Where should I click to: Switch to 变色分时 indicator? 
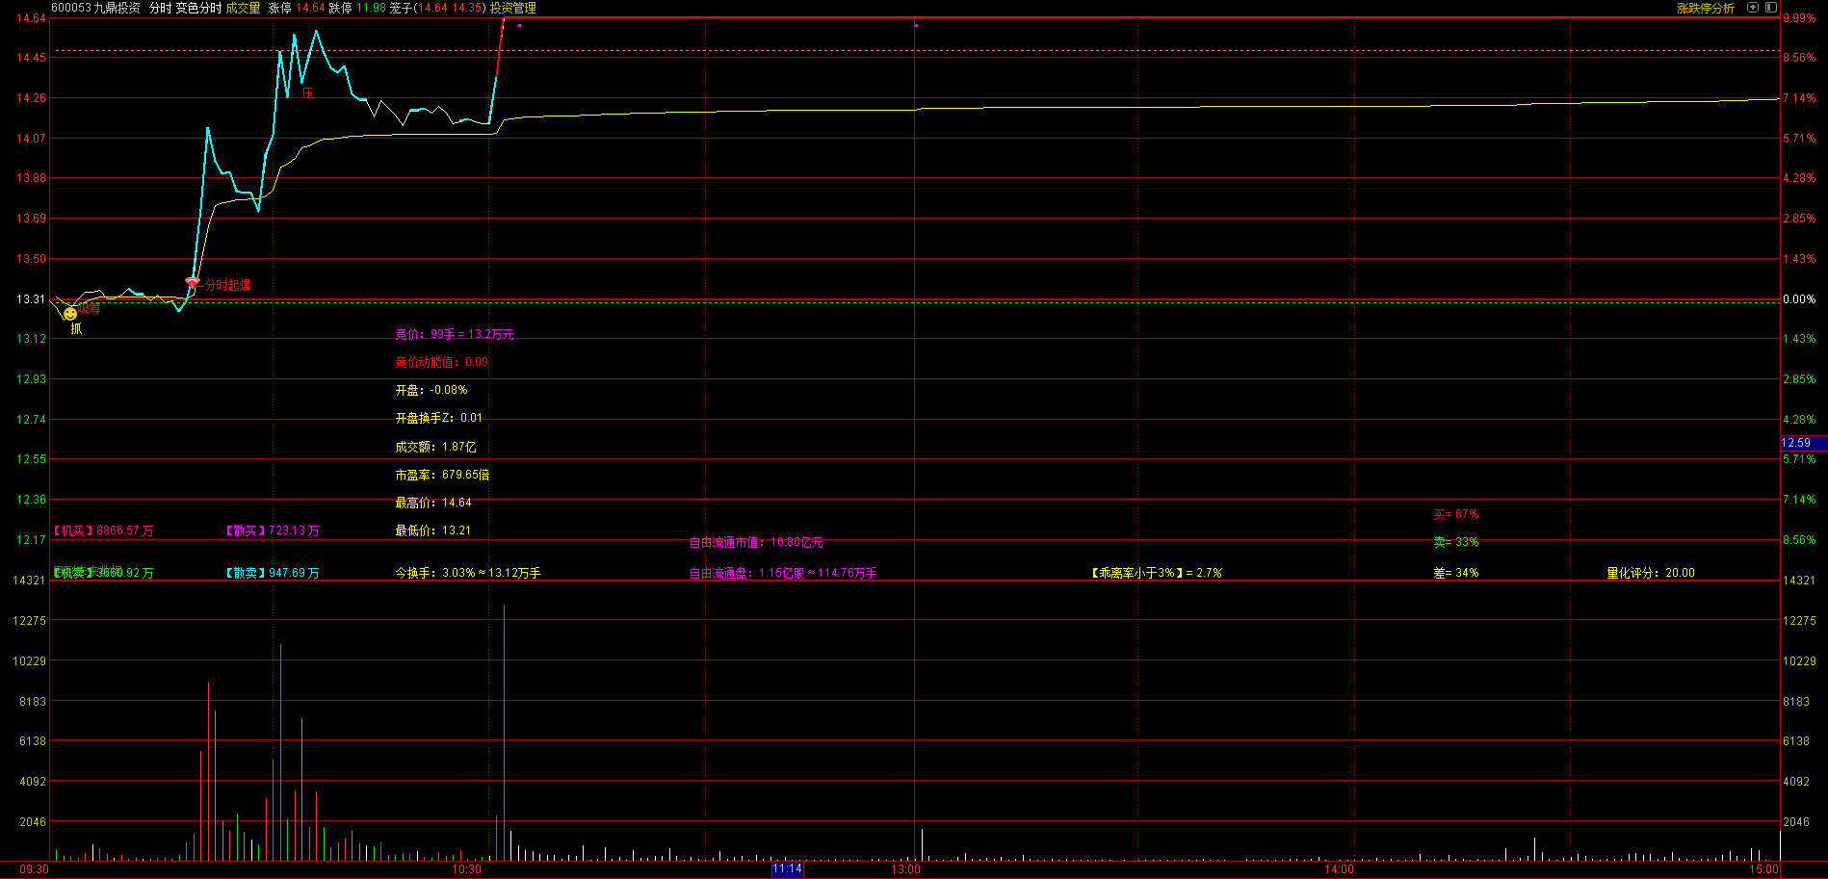point(198,8)
